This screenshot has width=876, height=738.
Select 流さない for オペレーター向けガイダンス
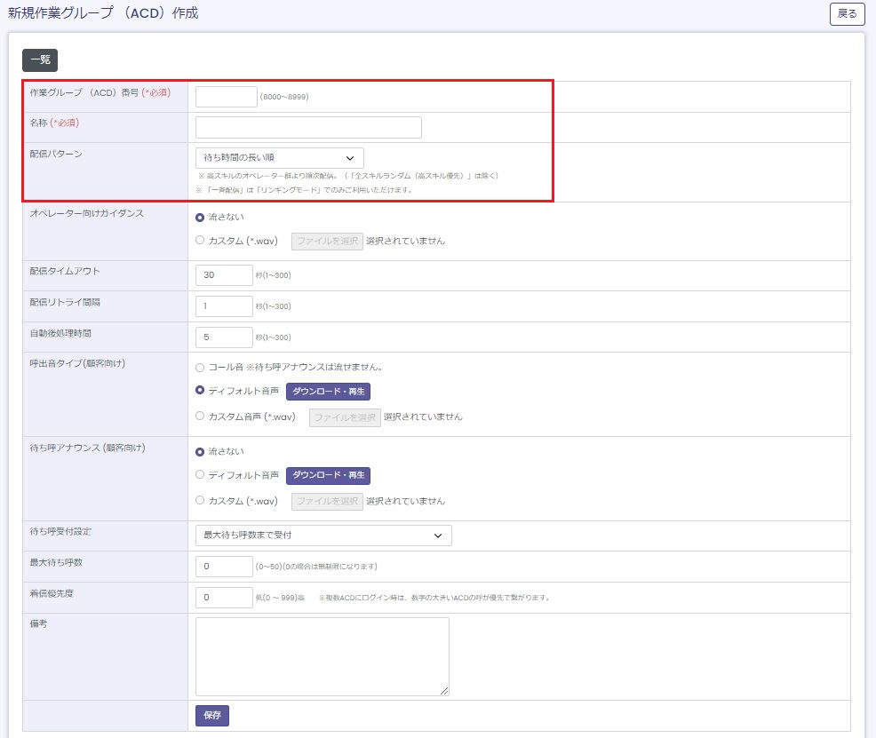200,217
